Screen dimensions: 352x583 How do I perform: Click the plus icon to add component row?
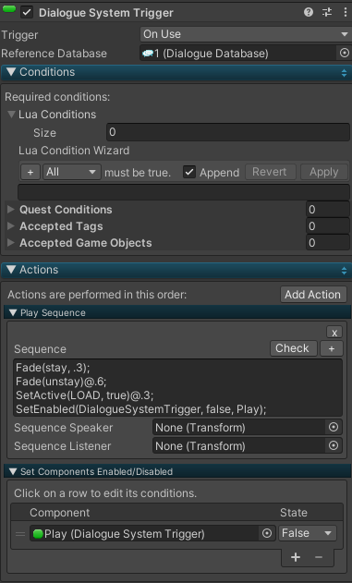296,557
